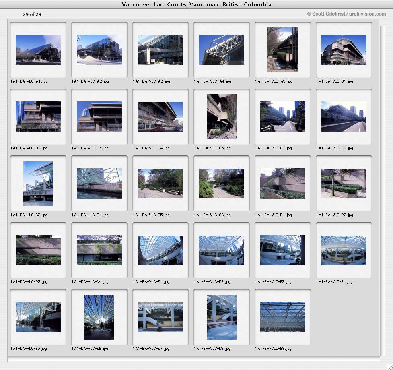393x370 pixels.
Task: Select thumbnail 1A1-EA-VLC-D1.jpg
Action: (x=283, y=184)
